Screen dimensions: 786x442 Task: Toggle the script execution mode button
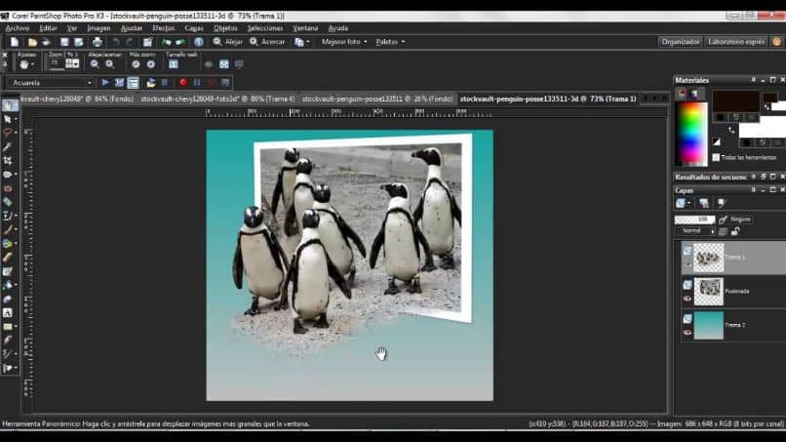[133, 83]
